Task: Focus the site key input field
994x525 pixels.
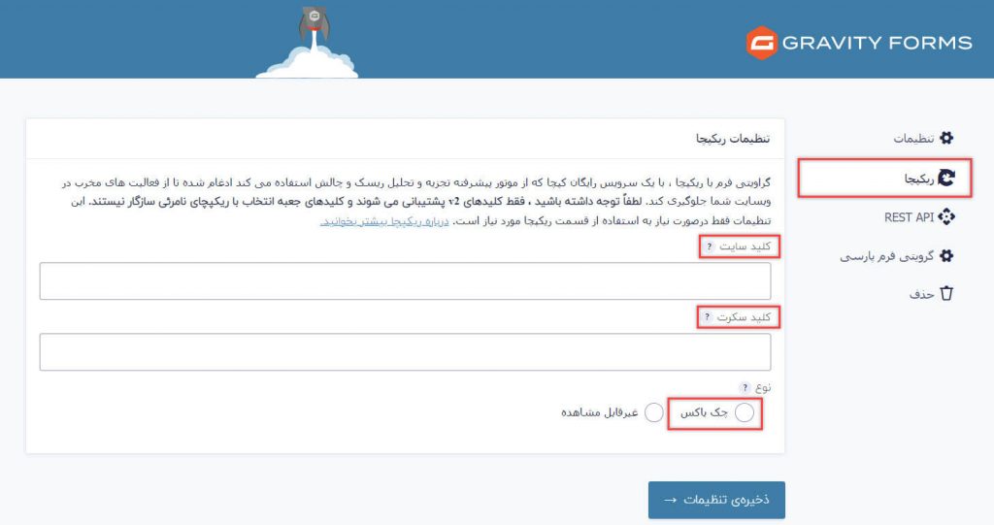Action: (x=405, y=280)
